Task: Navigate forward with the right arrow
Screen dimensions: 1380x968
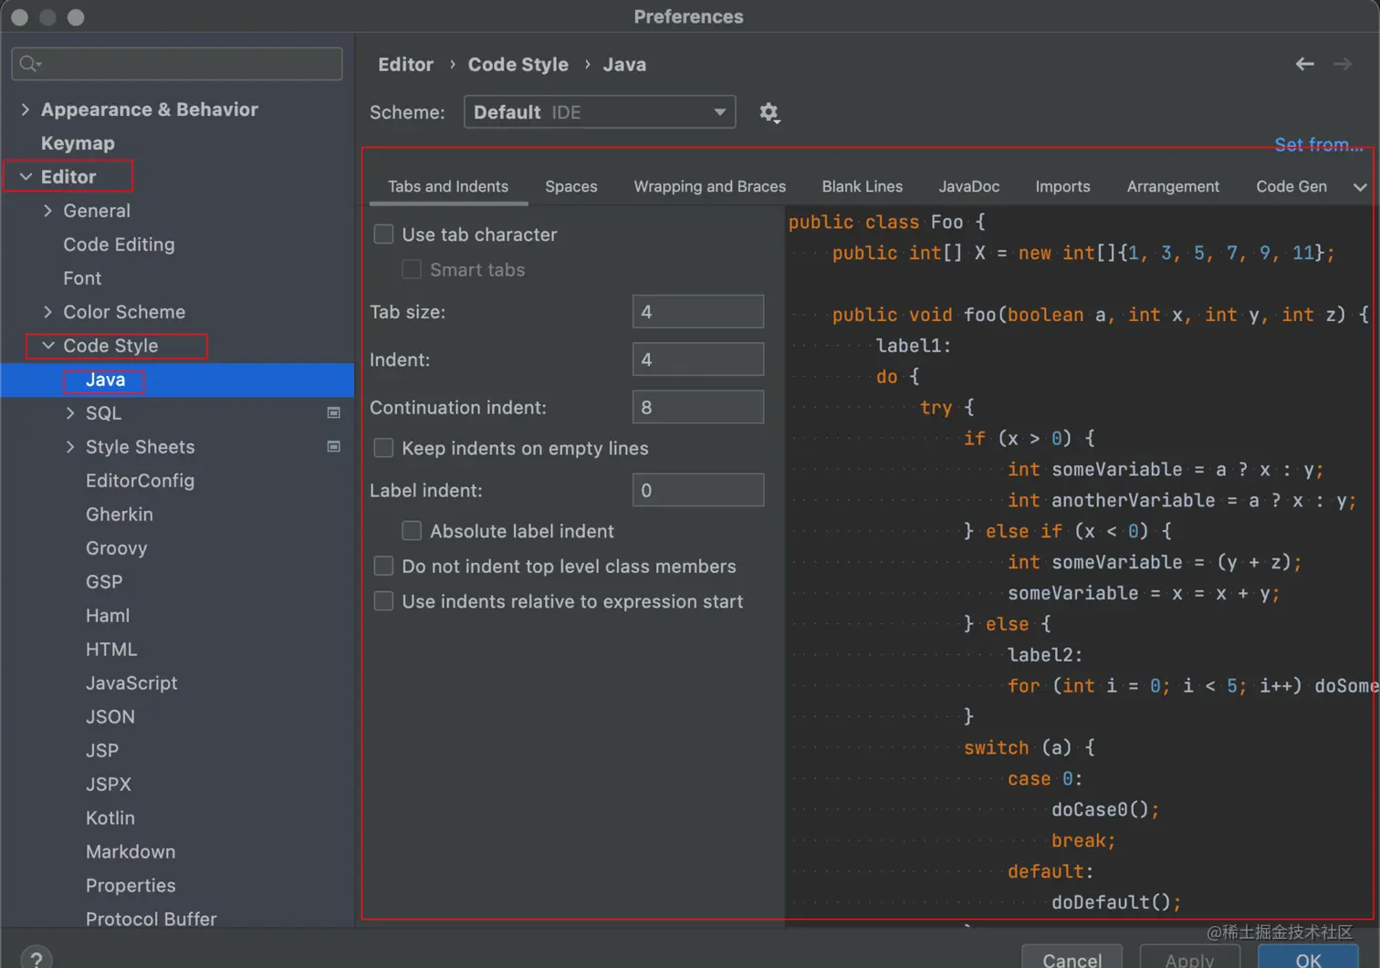Action: [1343, 64]
